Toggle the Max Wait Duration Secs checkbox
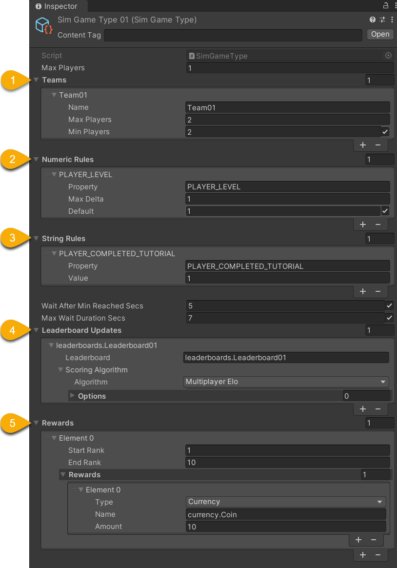 click(x=389, y=318)
